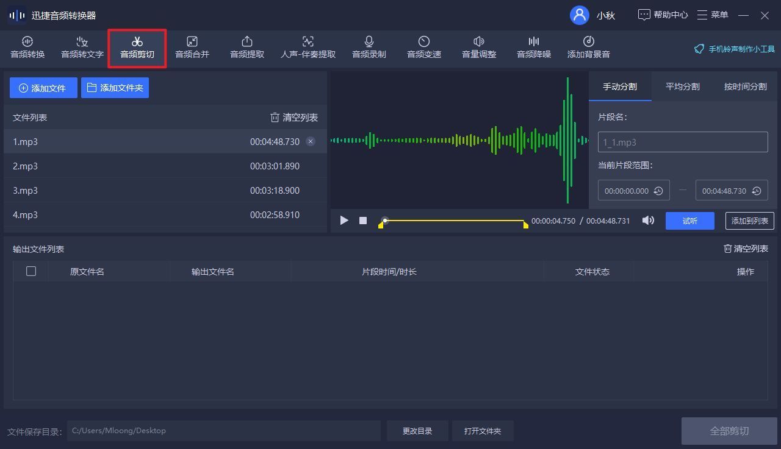Click the 片段名 input field

[x=683, y=142]
